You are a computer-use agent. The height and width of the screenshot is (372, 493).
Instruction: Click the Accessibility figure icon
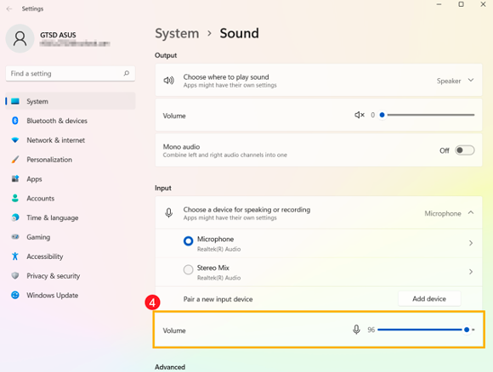pyautogui.click(x=15, y=256)
